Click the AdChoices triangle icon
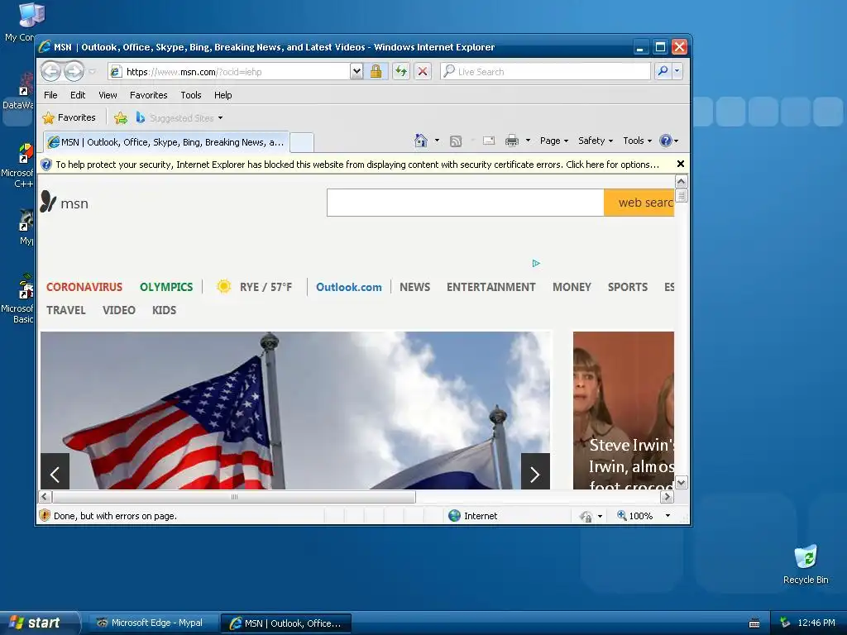The image size is (847, 635). pyautogui.click(x=536, y=264)
